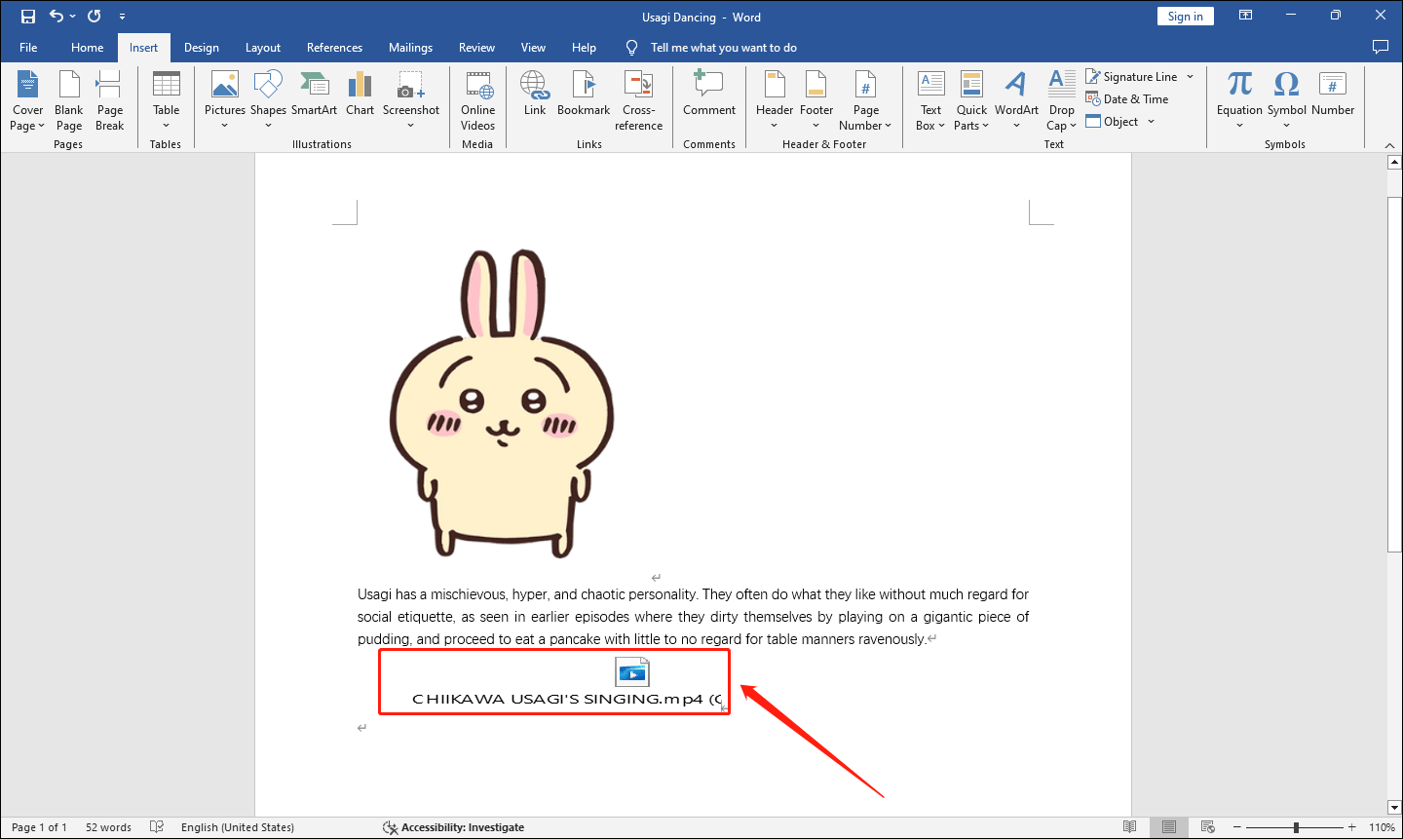Expand the Signature Line dropdown arrow
Screen dimensions: 1403x839
point(1190,77)
